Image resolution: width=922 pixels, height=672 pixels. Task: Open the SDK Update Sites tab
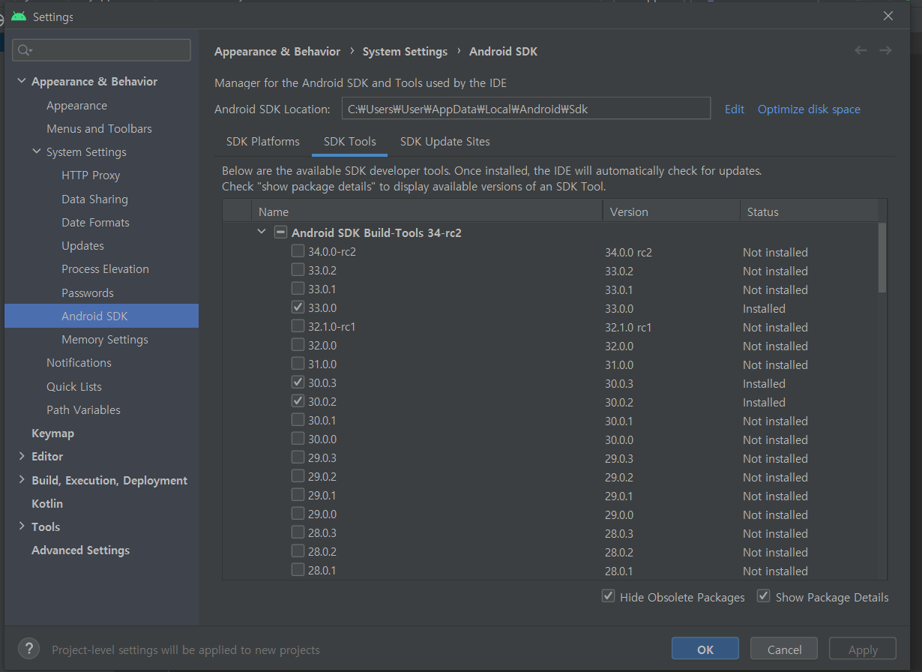445,141
